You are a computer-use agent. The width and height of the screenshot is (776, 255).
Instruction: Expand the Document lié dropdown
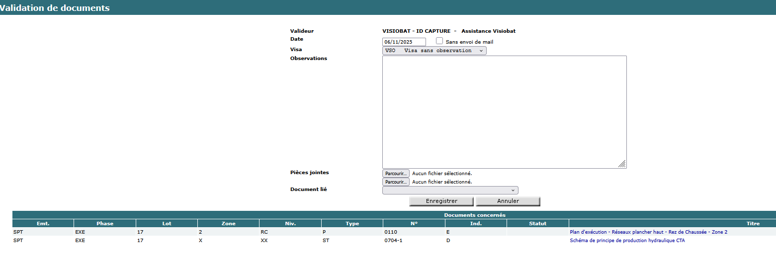tap(450, 190)
